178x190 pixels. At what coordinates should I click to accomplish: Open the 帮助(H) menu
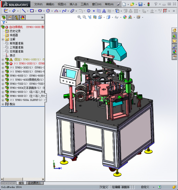coord(109,4)
